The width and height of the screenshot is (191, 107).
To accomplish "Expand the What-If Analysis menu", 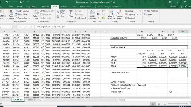I will pyautogui.click(x=111, y=15).
